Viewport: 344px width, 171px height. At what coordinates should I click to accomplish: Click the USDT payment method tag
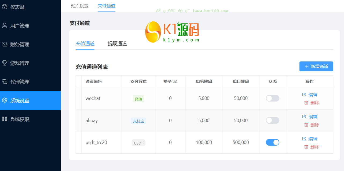coord(138,143)
